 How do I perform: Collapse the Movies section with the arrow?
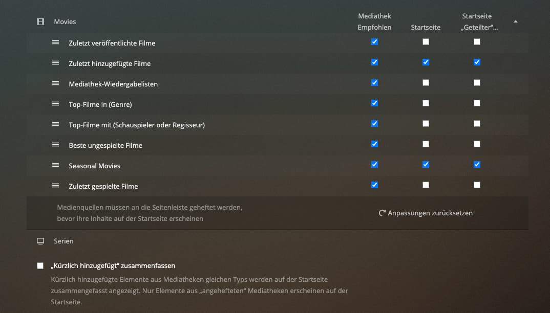pos(515,21)
